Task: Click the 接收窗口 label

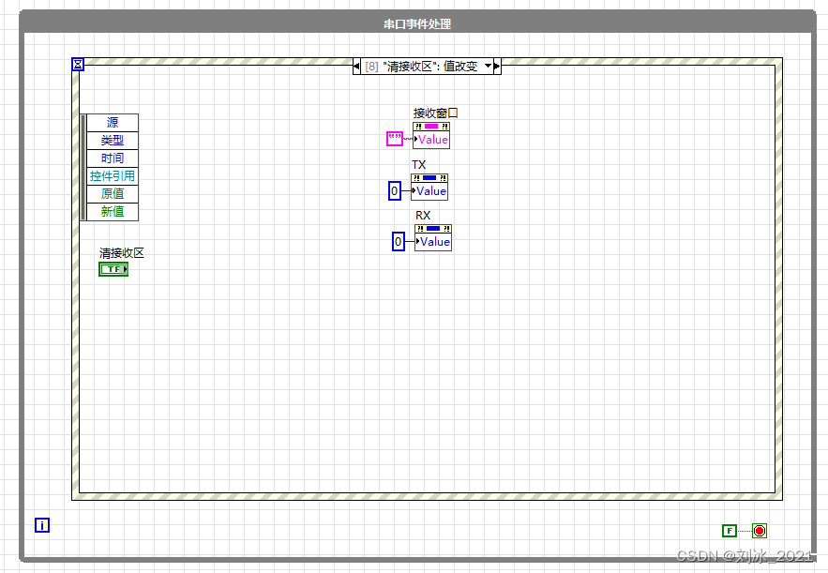Action: click(x=436, y=113)
